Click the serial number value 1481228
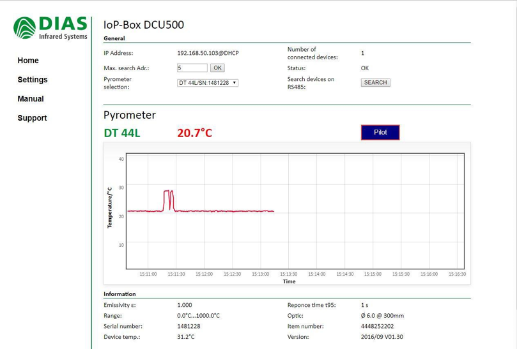Image resolution: width=517 pixels, height=349 pixels. pos(189,326)
